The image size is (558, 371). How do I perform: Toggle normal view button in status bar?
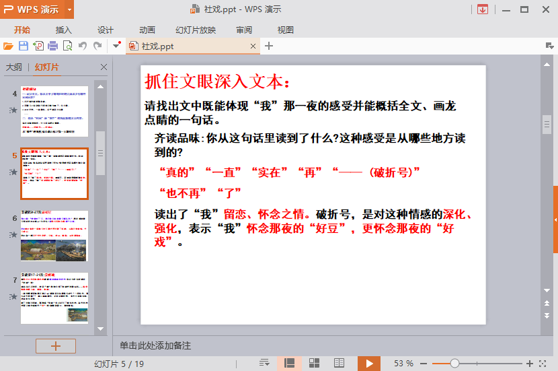coord(290,363)
